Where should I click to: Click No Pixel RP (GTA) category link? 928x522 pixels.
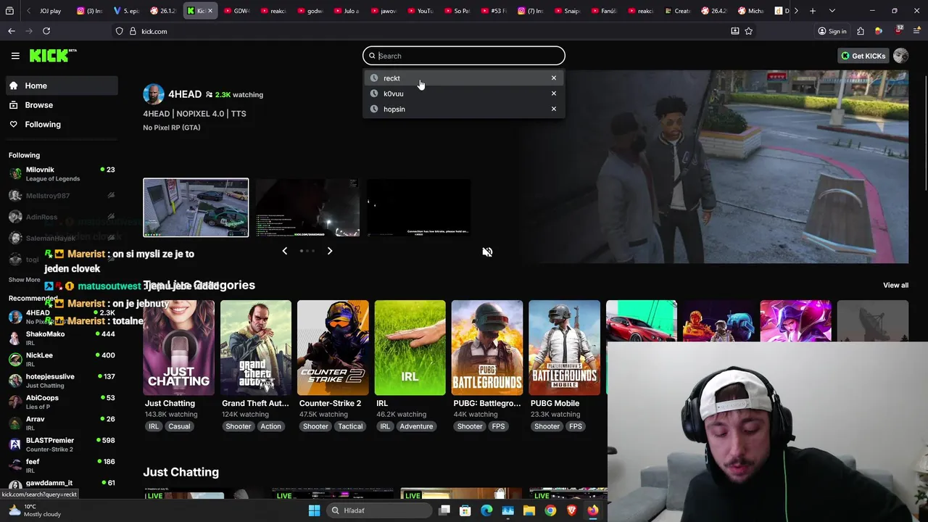click(x=172, y=128)
